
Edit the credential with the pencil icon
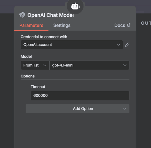click(x=127, y=45)
